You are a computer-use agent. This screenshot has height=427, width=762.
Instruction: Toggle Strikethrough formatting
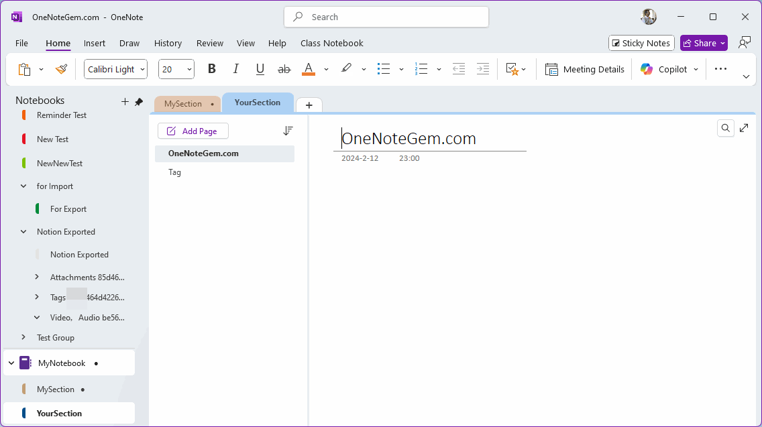[284, 70]
